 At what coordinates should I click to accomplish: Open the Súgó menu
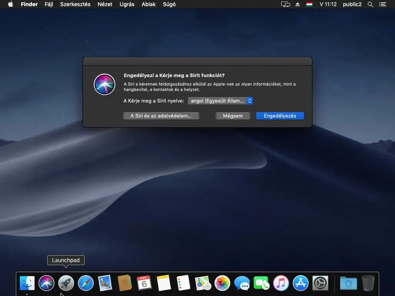[x=169, y=4]
